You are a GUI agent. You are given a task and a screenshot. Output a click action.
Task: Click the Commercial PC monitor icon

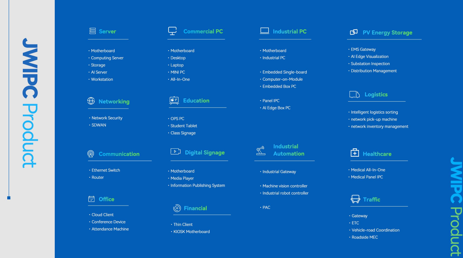(x=172, y=31)
